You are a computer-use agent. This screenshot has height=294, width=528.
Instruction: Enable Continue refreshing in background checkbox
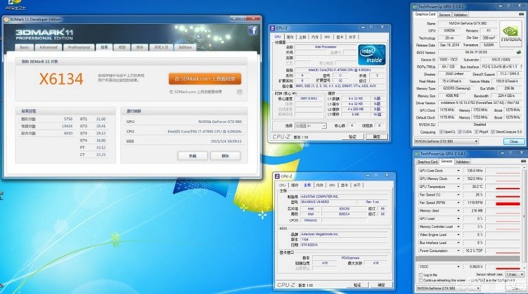click(421, 280)
